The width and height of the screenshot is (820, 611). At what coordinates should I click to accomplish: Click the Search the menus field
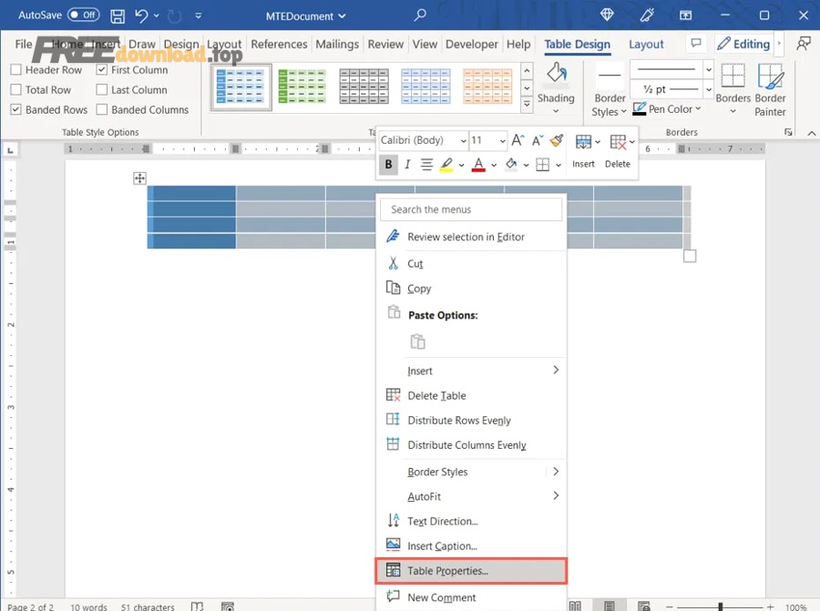click(x=471, y=209)
